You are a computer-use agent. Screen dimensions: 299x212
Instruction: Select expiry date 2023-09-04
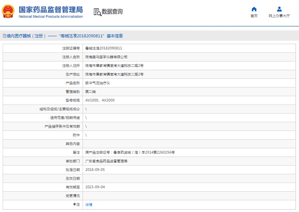pos(95,187)
